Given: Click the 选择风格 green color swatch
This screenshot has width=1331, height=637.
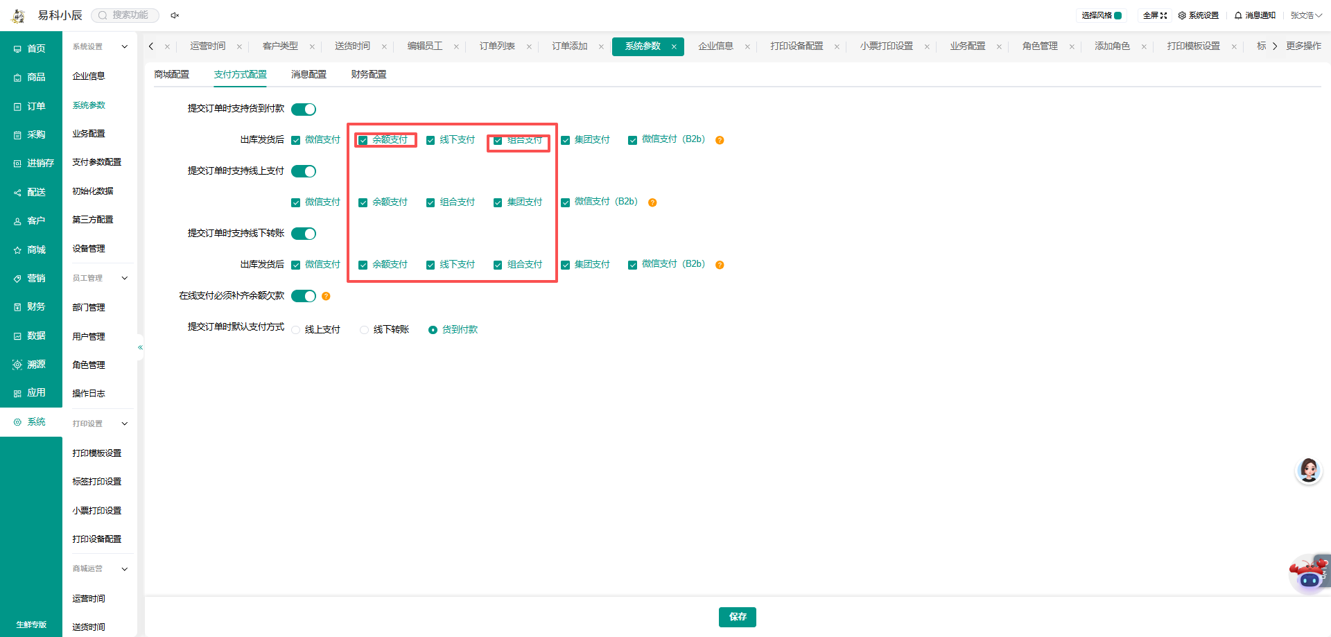Looking at the screenshot, I should (x=1118, y=15).
